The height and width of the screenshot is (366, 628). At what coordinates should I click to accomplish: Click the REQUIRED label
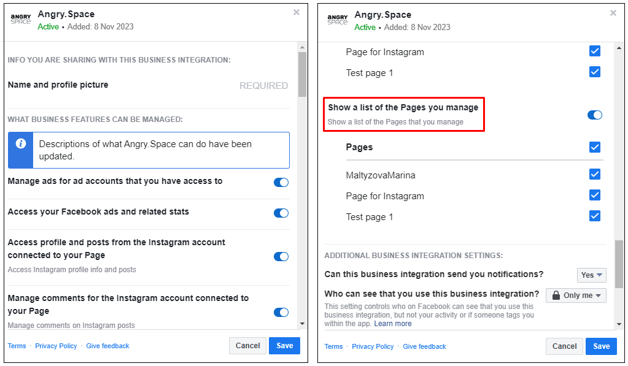263,86
